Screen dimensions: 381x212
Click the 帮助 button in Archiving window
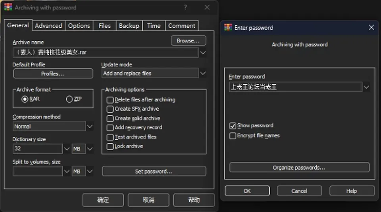[194, 200]
